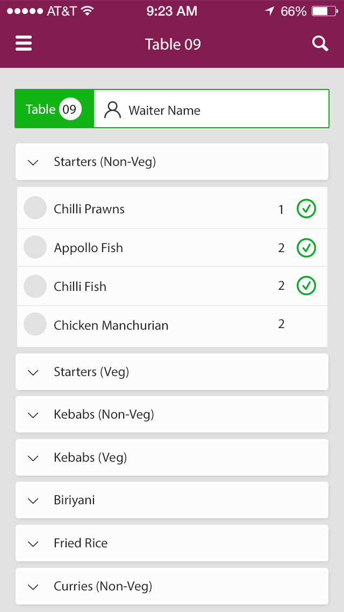Viewport: 344px width, 612px height.
Task: Tap the green checkmark for Chilli Fish
Action: coord(306,286)
